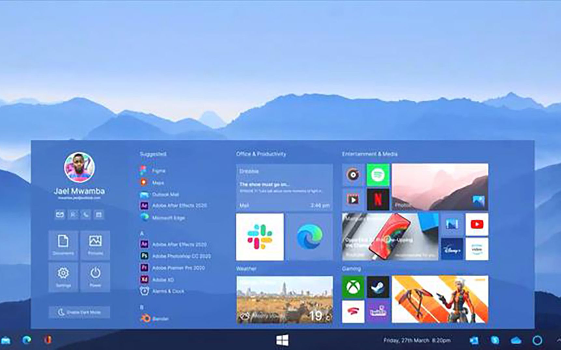
Task: Click the Office & Productivity group header
Action: tap(261, 154)
